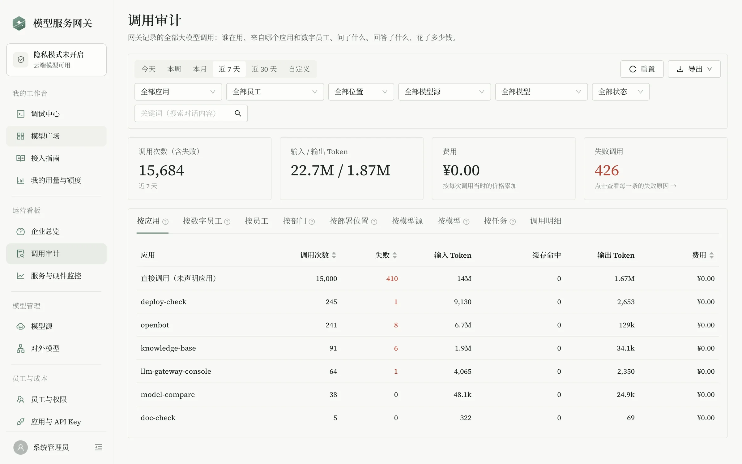The width and height of the screenshot is (742, 464).
Task: Open 调试中心 terminal icon
Action: (x=20, y=114)
